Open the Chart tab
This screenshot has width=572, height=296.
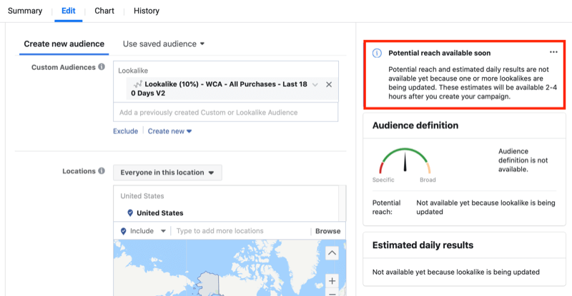pos(104,11)
